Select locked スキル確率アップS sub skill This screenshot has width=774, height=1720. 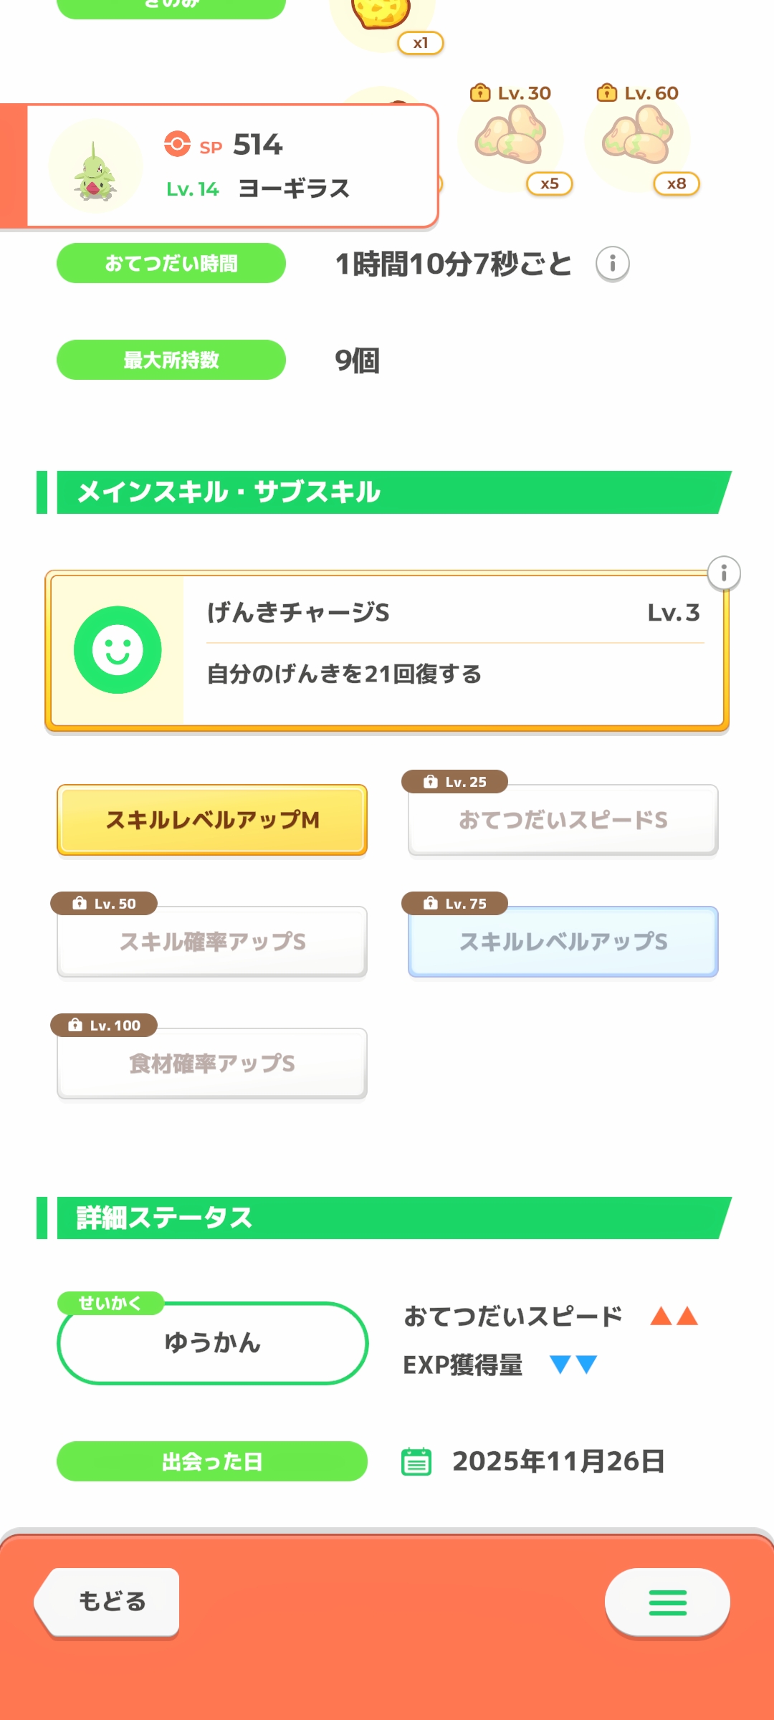click(212, 942)
